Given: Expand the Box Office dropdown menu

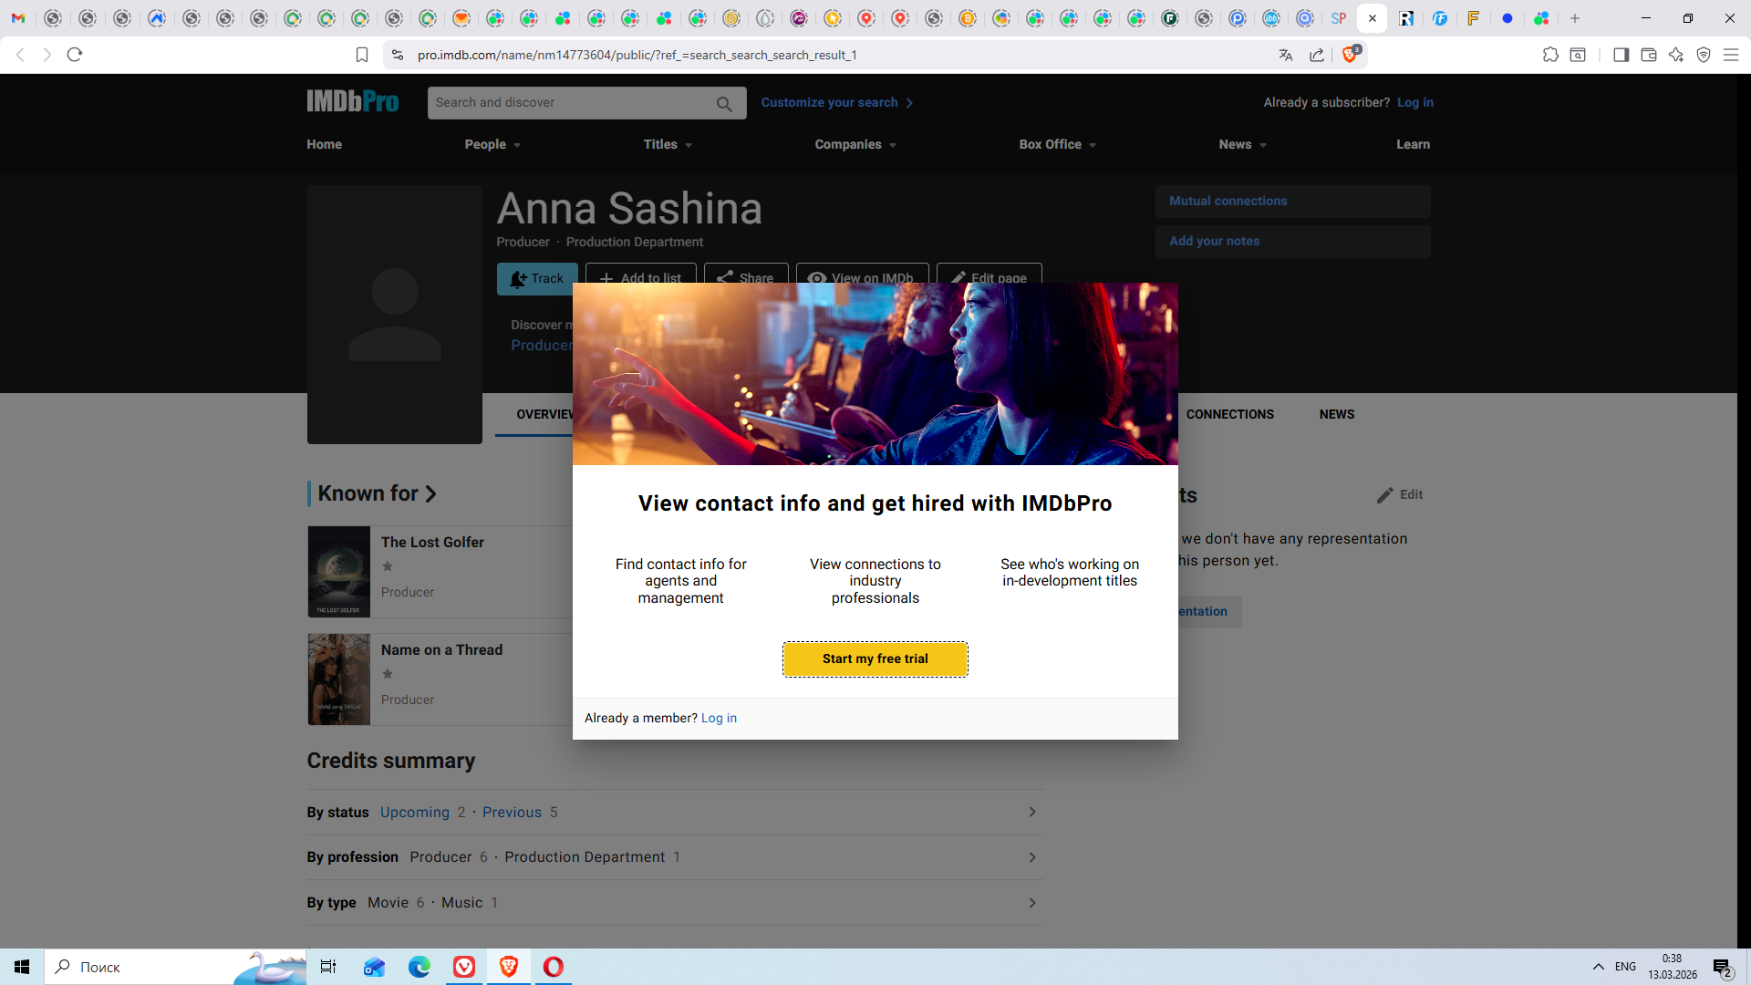Looking at the screenshot, I should 1057,145.
